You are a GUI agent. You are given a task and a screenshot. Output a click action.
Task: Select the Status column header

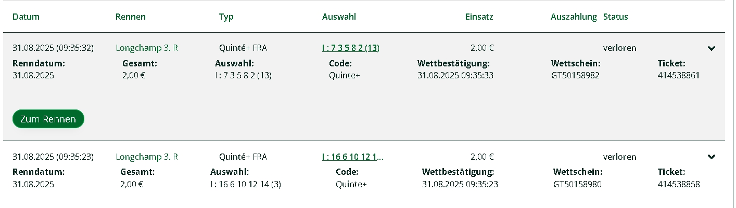615,17
